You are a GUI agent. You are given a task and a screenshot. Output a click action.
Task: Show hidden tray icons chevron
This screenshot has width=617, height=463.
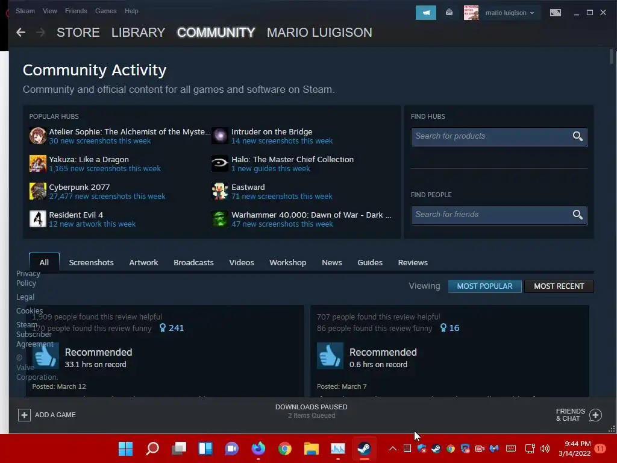tap(393, 449)
